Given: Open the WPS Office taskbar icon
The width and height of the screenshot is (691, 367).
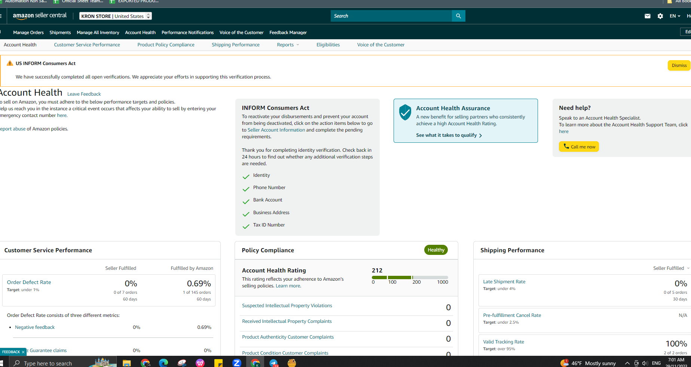Looking at the screenshot, I should pyautogui.click(x=200, y=363).
